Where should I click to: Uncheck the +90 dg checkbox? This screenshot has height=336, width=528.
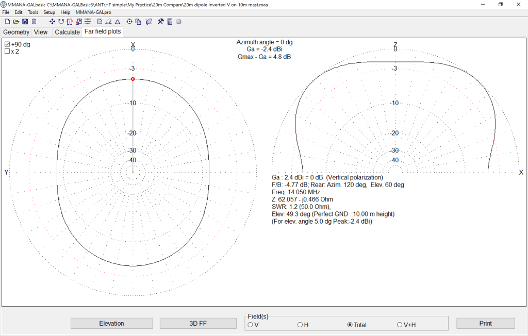click(x=7, y=45)
